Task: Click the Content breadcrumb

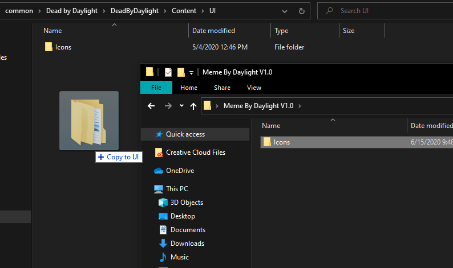Action: 184,11
